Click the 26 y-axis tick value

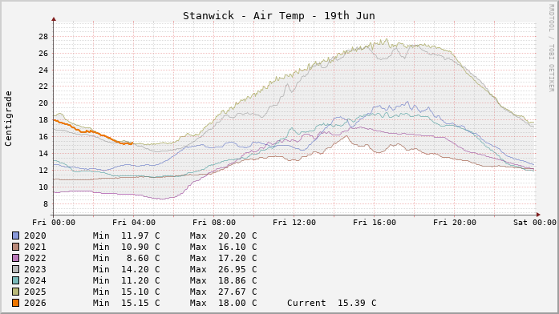pyautogui.click(x=43, y=54)
